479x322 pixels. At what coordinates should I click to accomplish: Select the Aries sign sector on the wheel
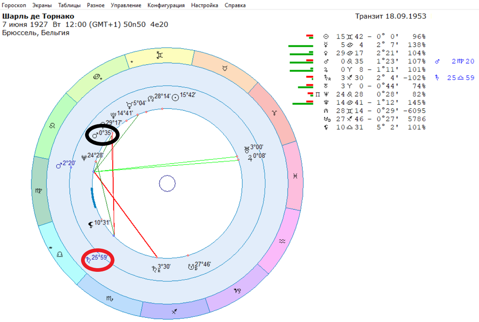274,114
